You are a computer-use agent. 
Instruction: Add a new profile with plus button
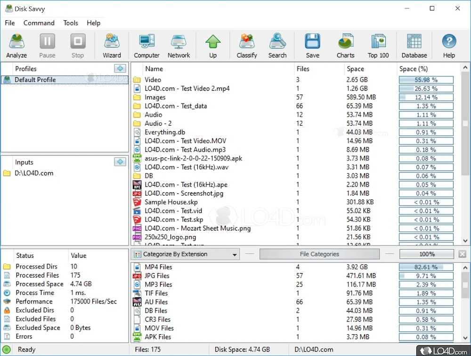pyautogui.click(x=120, y=69)
